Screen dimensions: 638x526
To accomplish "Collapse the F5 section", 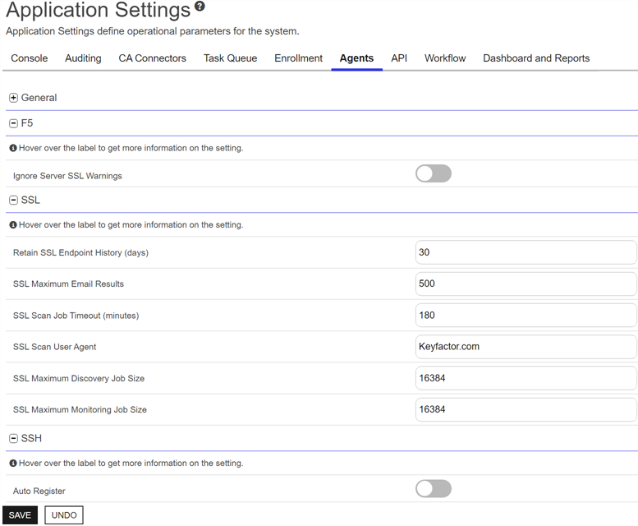I will coord(13,123).
